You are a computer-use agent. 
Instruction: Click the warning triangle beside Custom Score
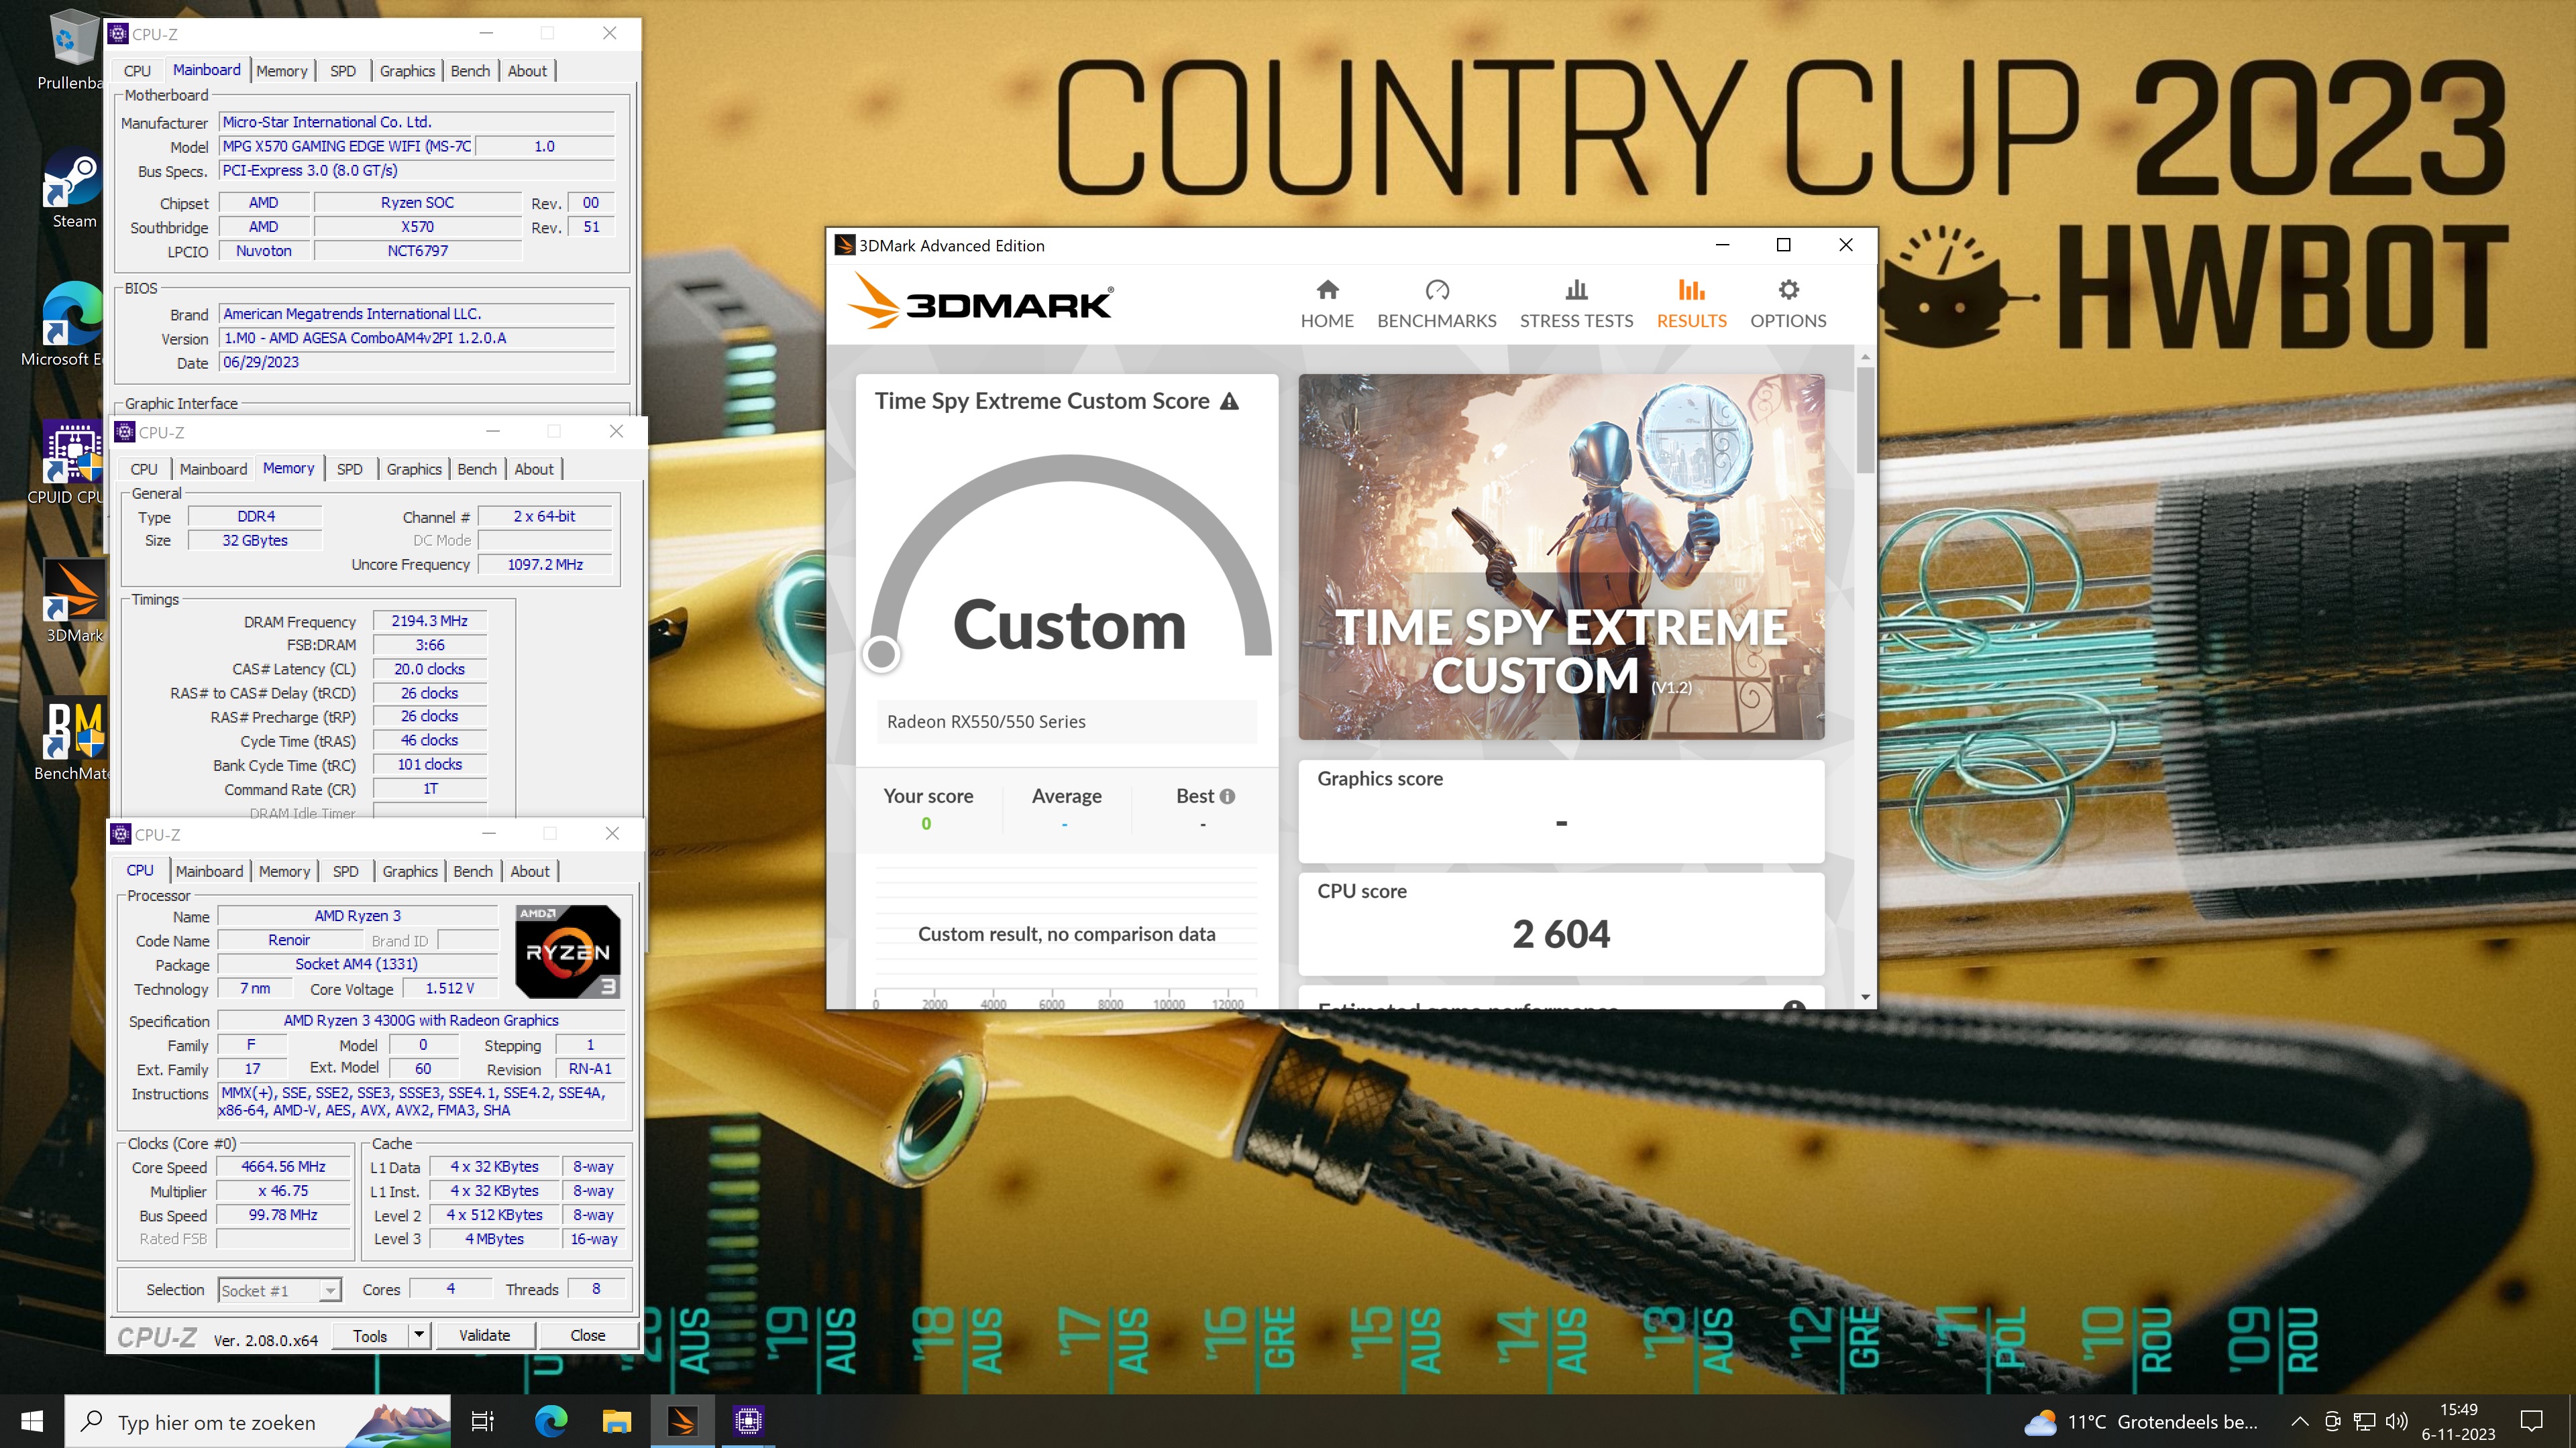1230,402
